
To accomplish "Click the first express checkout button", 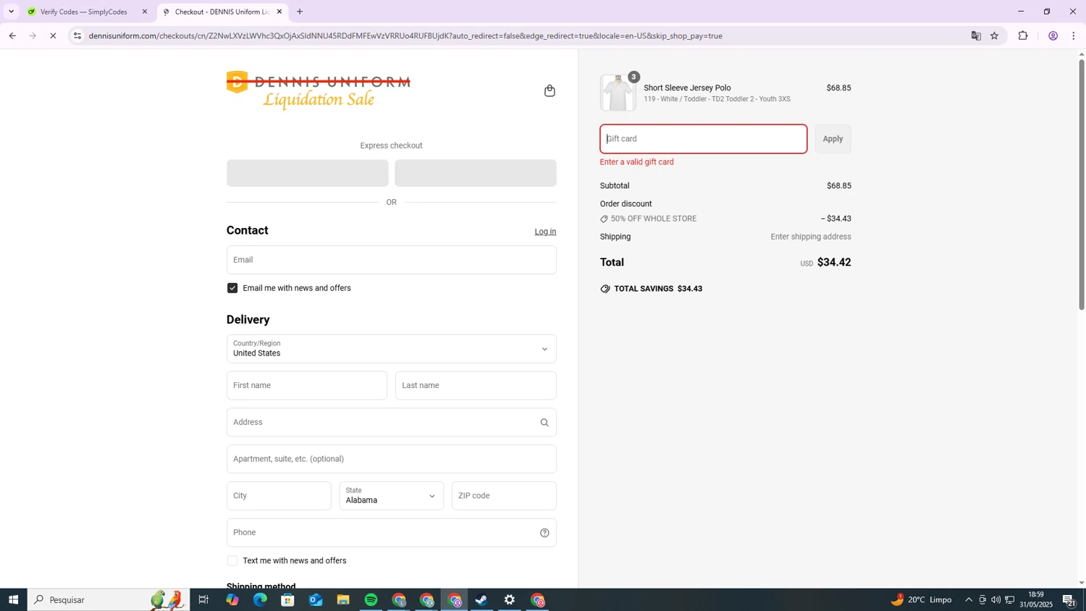I will coord(308,173).
